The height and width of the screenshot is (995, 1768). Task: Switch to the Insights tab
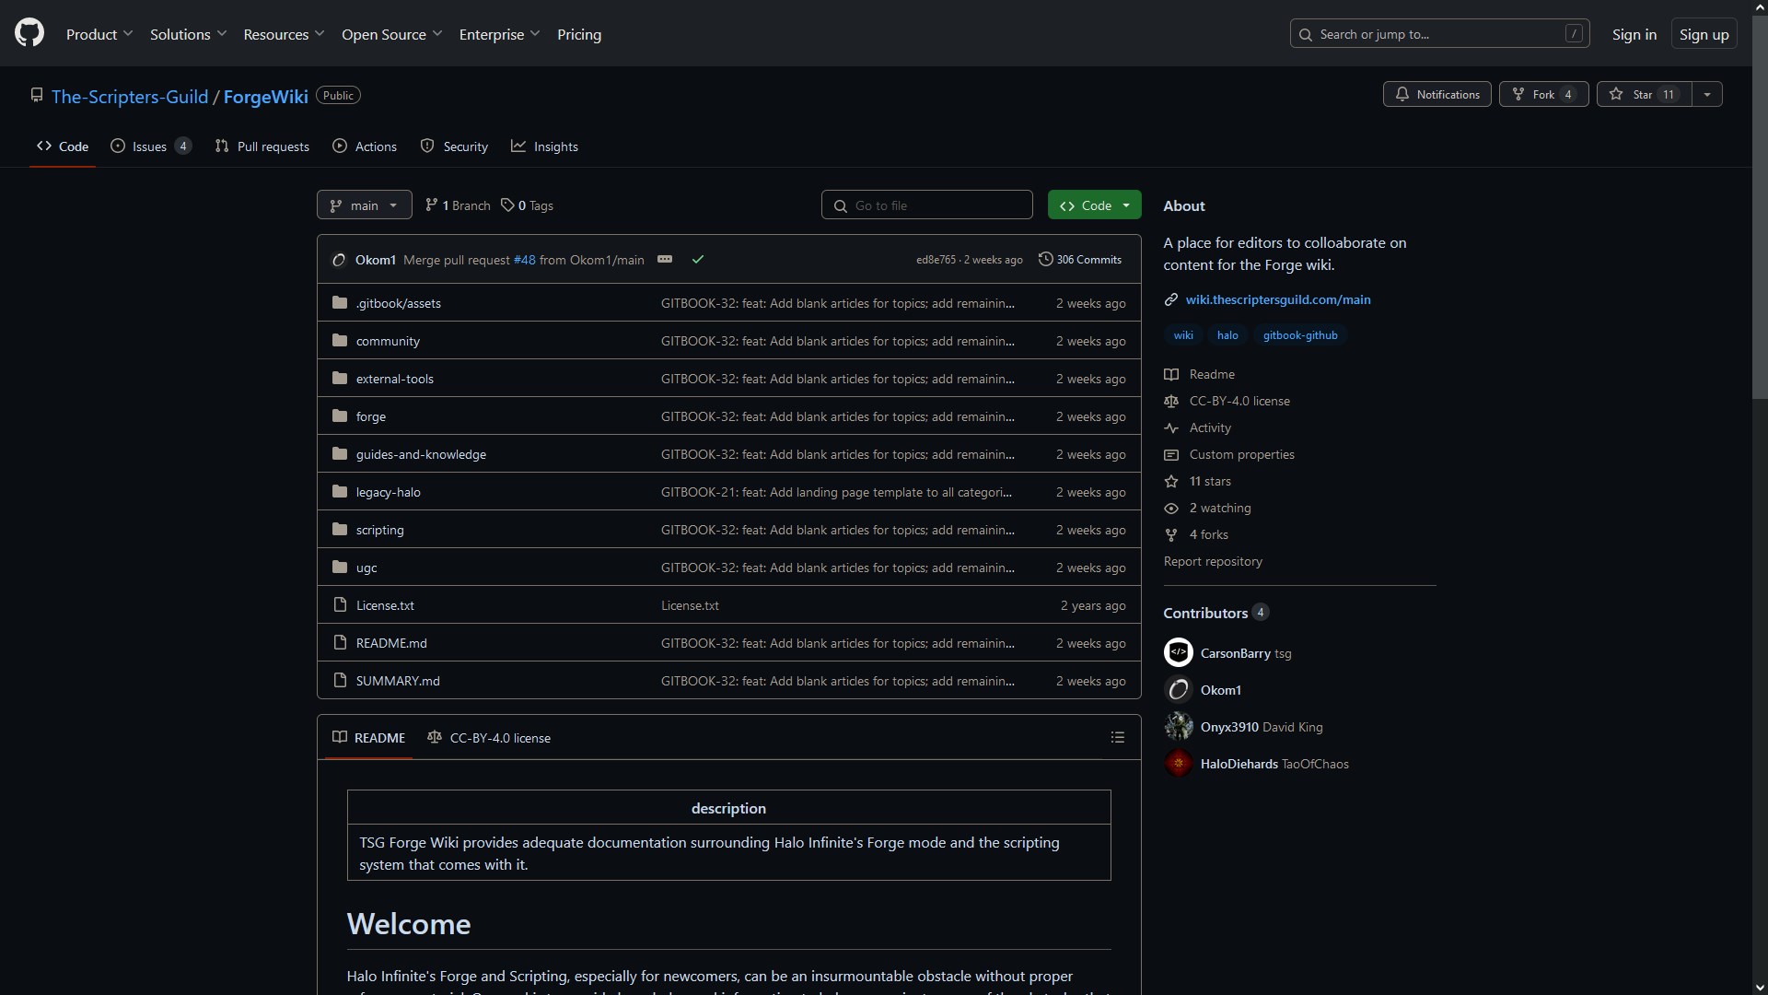[545, 146]
